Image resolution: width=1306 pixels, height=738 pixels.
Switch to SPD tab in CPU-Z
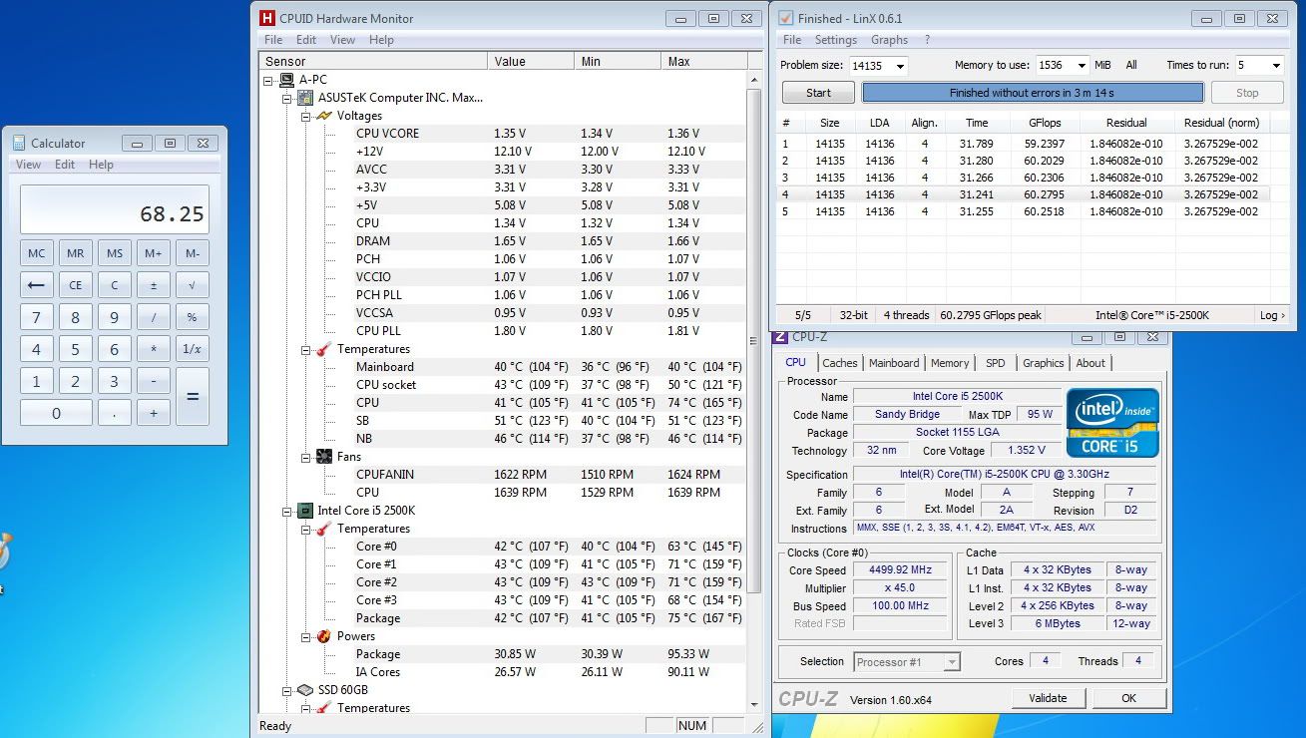996,363
